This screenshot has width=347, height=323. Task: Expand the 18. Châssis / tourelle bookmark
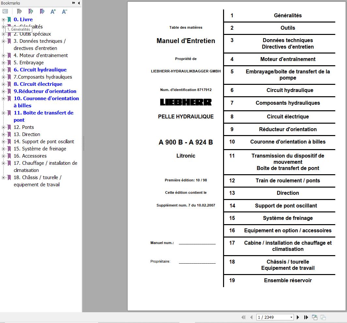[x=3, y=177]
